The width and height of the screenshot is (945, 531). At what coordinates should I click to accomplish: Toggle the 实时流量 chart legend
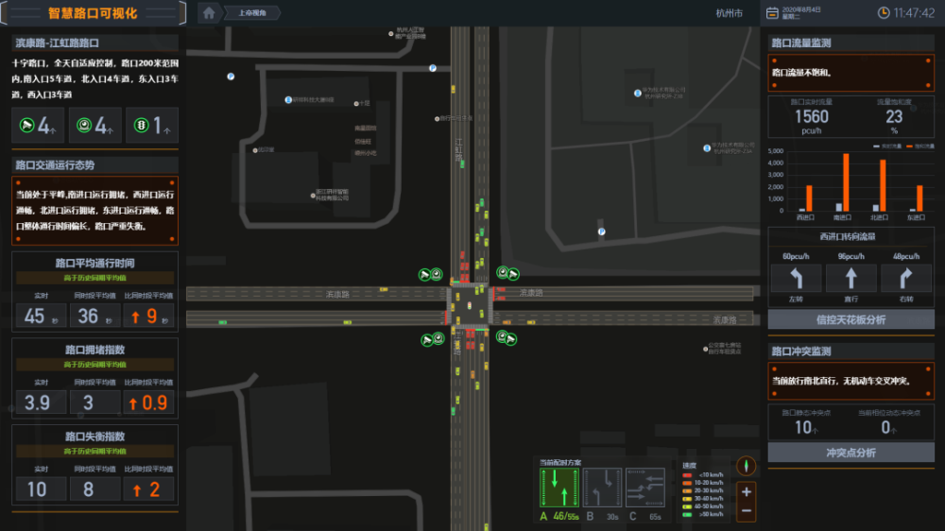coord(887,146)
